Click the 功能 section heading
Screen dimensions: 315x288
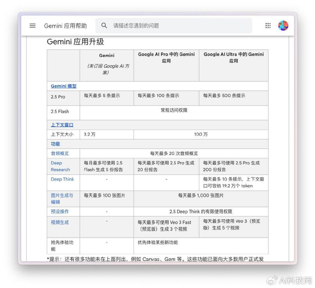click(55, 144)
